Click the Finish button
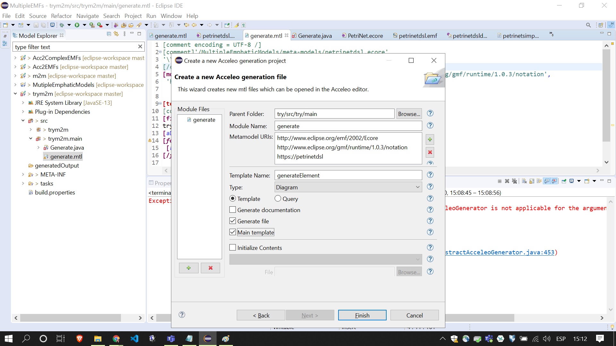 362,315
